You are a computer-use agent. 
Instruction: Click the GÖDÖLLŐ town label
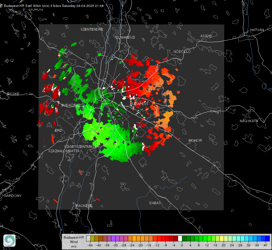coord(182,51)
